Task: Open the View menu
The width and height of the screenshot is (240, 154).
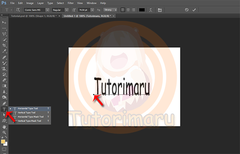Action: 80,3
